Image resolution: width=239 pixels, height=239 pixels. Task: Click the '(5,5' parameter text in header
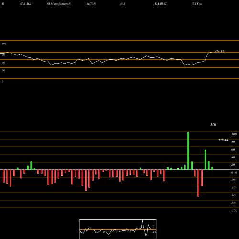pos(123,4)
